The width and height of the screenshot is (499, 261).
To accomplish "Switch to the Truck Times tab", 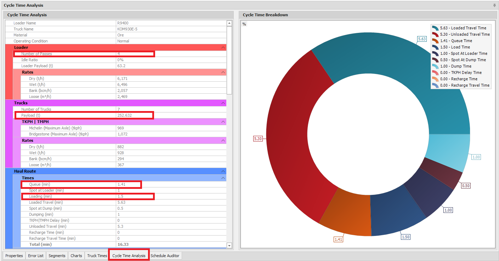I will coord(97,256).
